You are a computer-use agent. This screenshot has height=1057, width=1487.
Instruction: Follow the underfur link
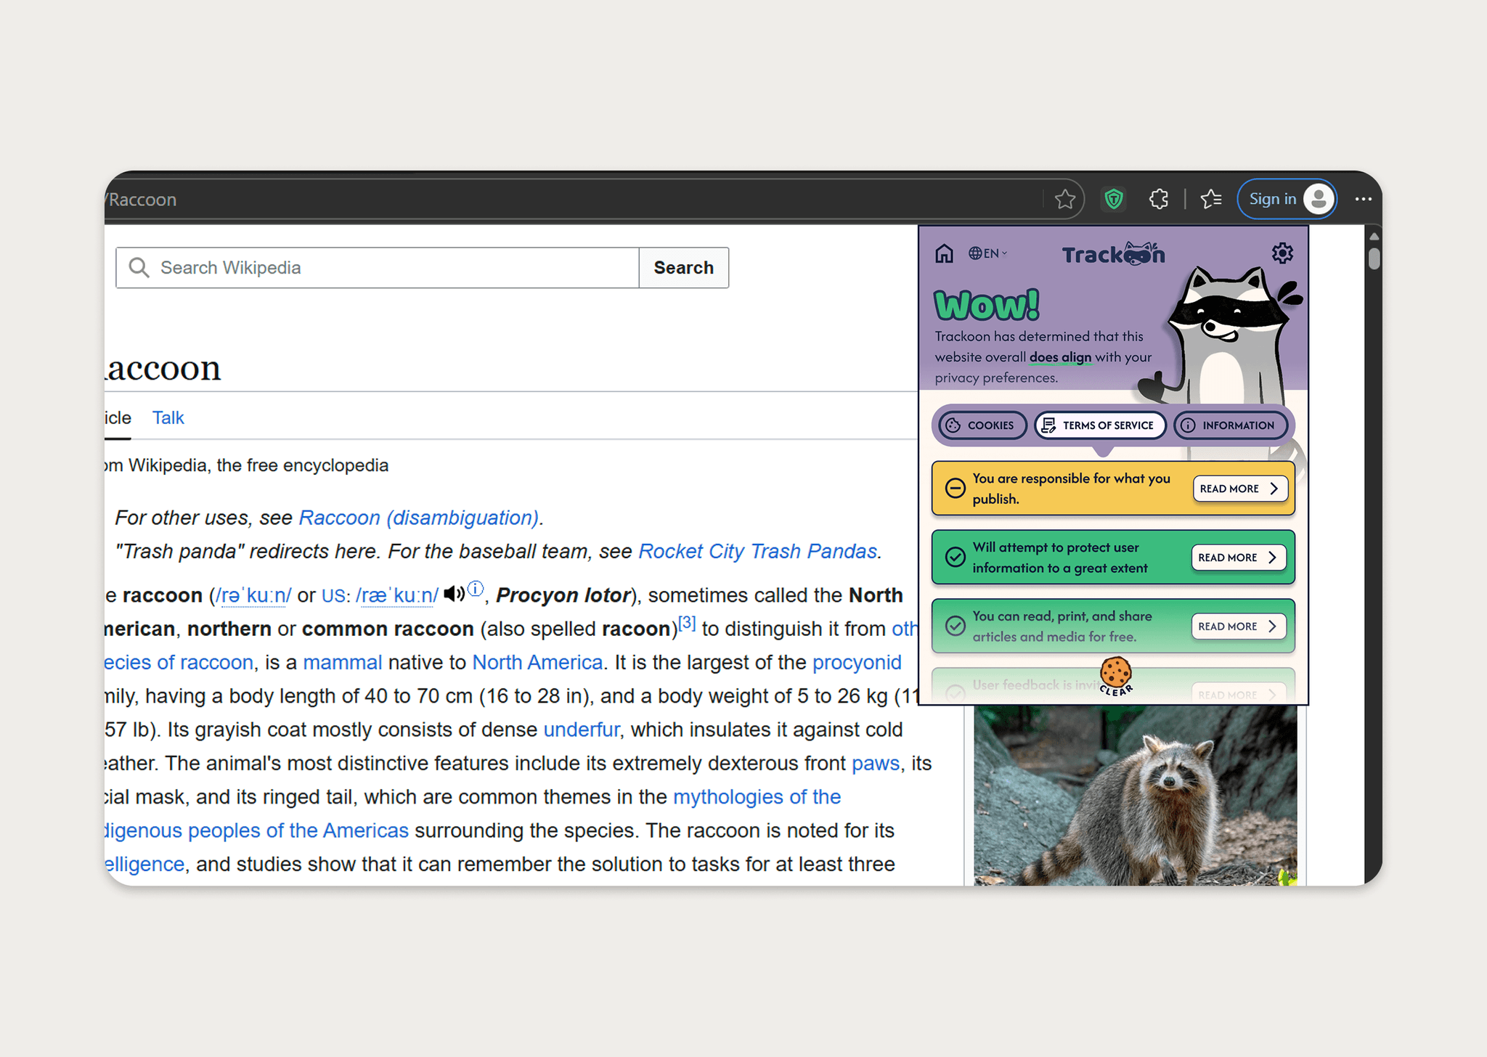(582, 730)
